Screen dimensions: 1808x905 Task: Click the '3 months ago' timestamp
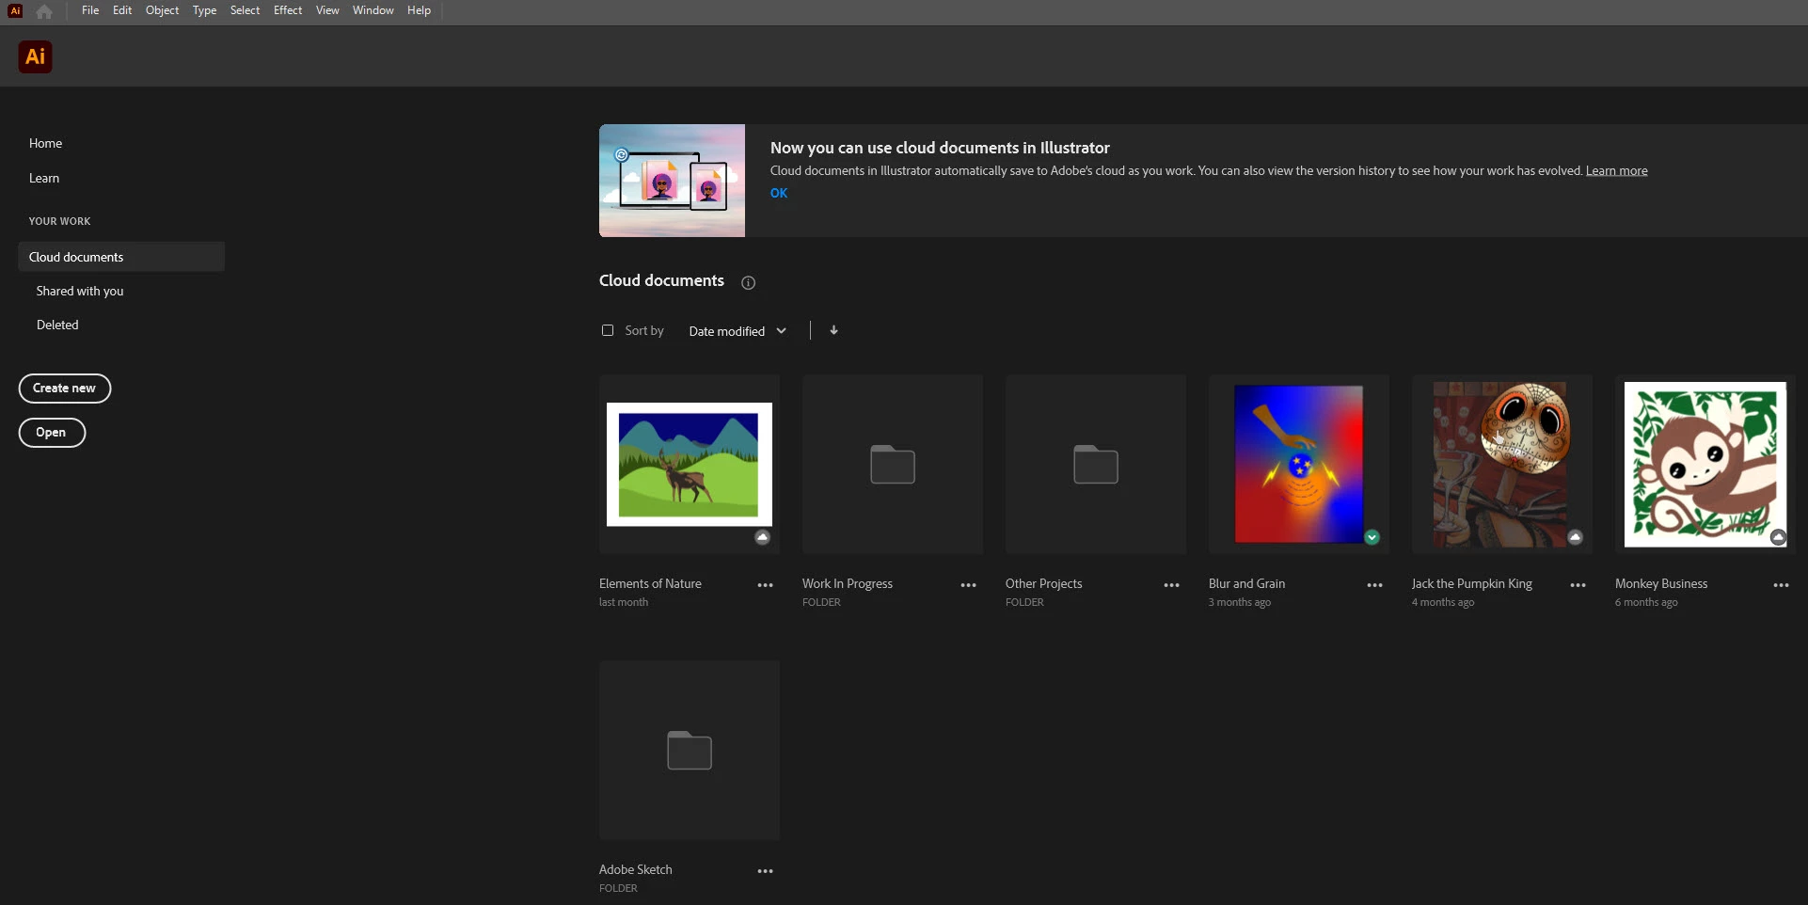tap(1240, 602)
